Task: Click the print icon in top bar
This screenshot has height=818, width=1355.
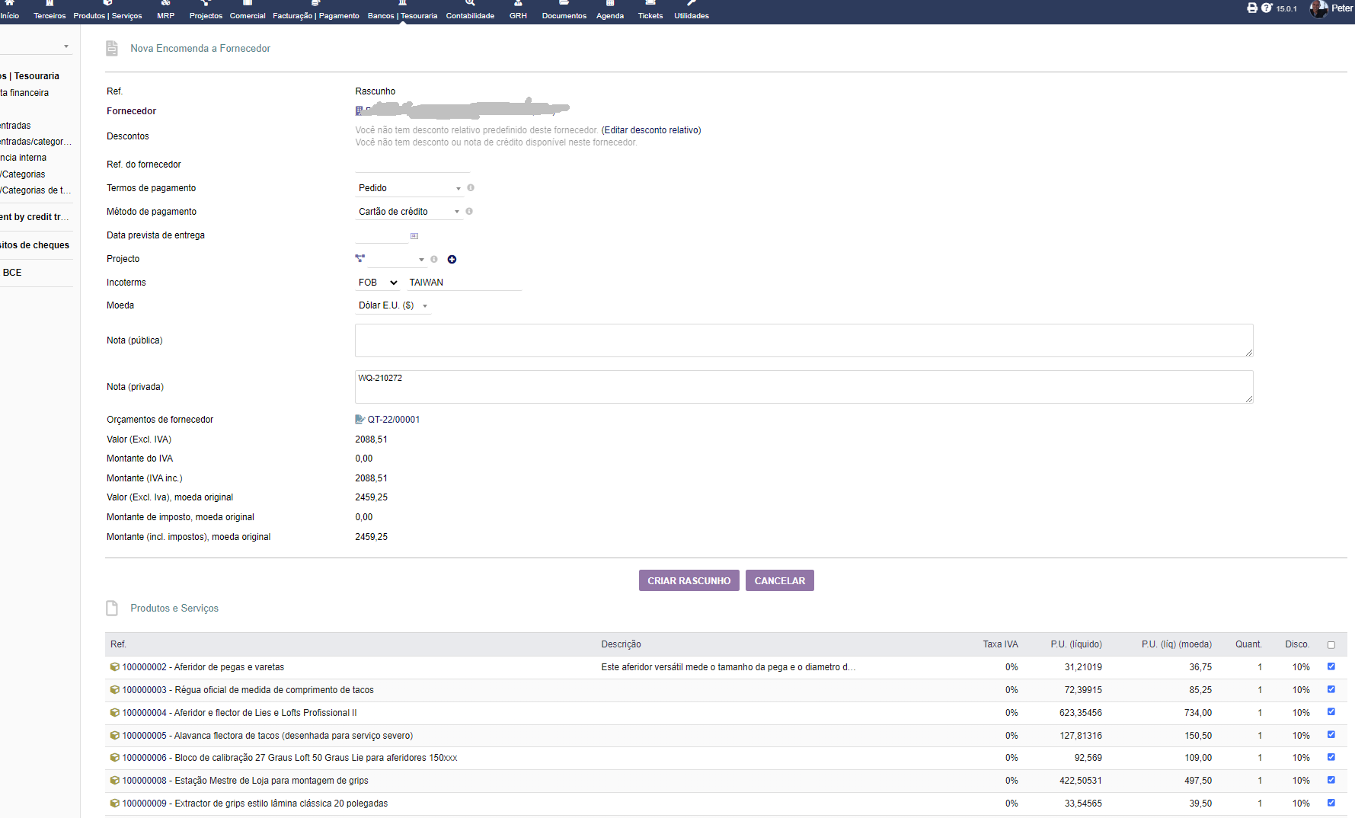Action: (1252, 8)
